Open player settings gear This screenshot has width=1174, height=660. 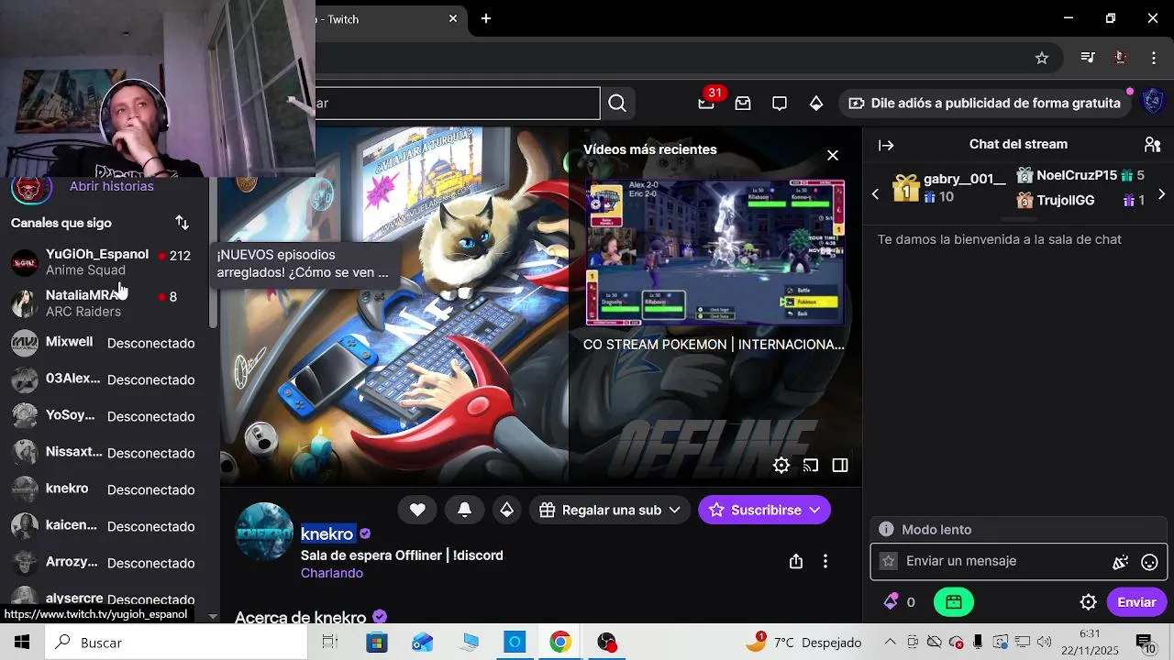781,466
